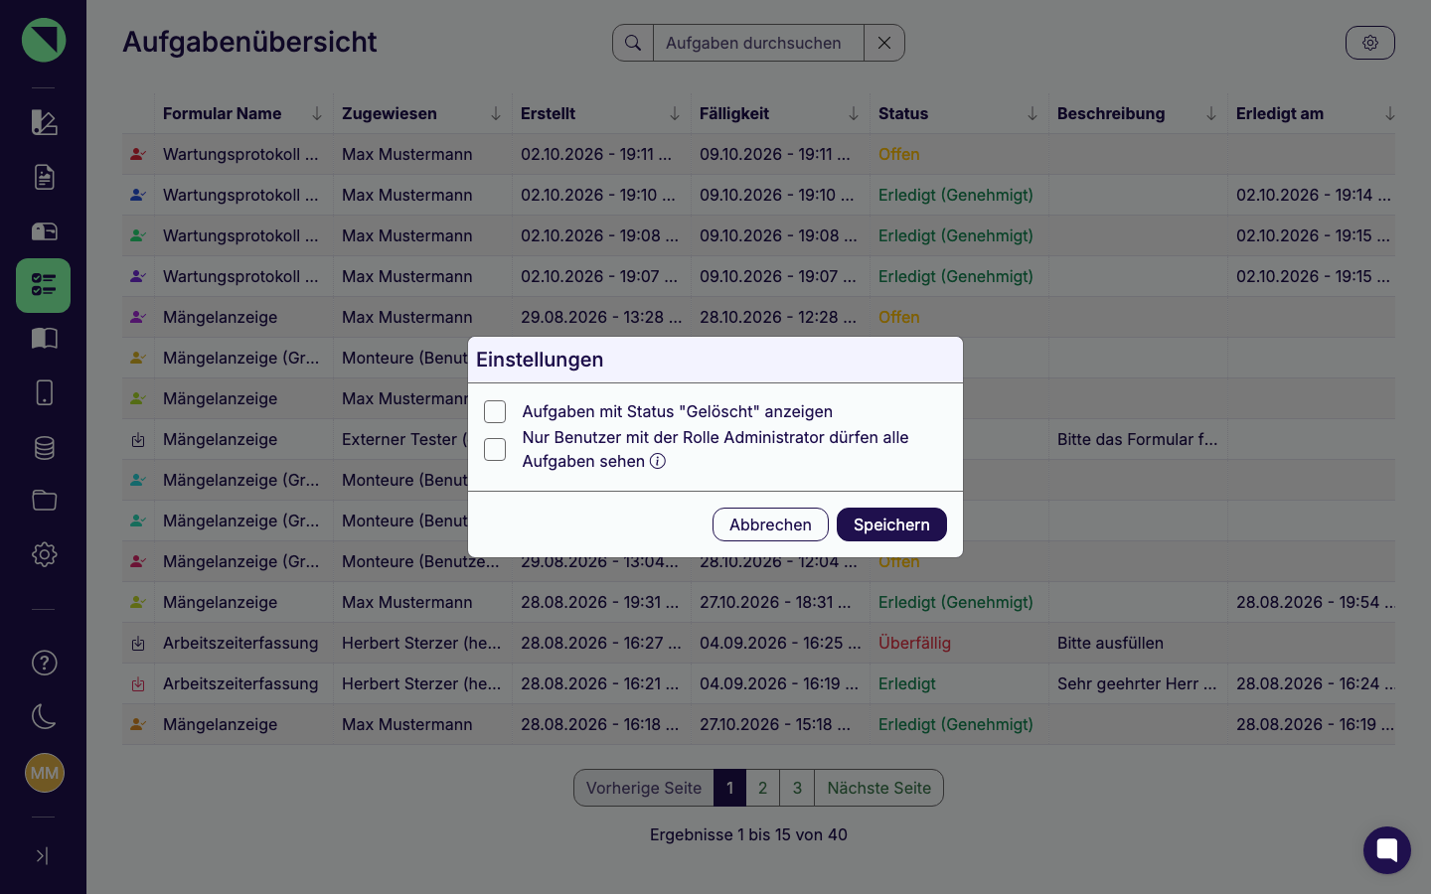Sort by Erstellt column arrow

pyautogui.click(x=675, y=113)
